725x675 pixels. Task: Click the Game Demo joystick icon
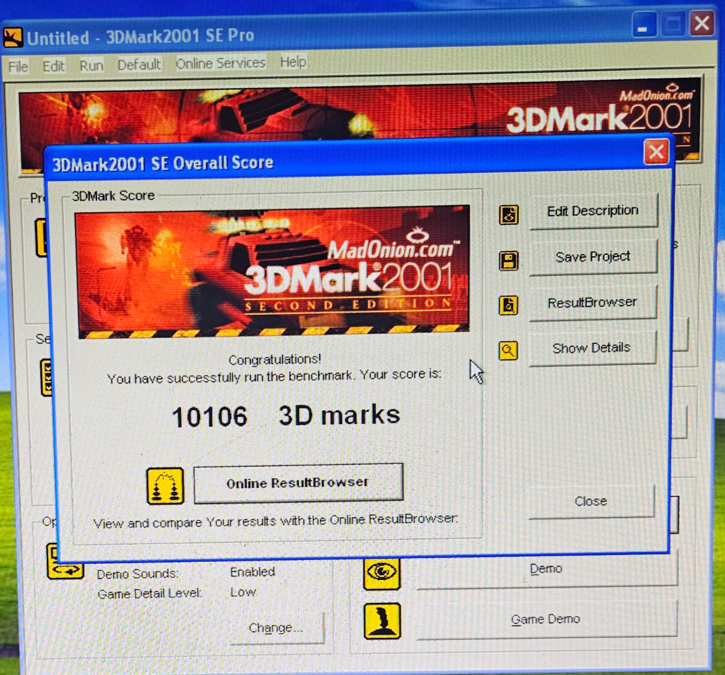(x=382, y=621)
